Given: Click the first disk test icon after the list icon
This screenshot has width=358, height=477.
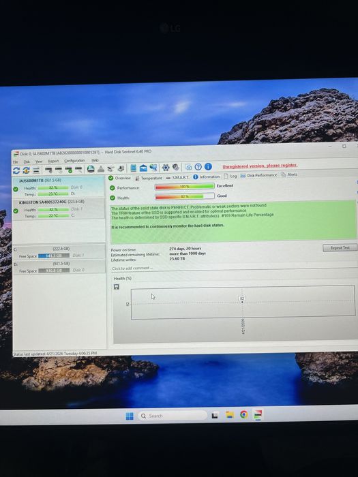Looking at the screenshot, I should pos(48,170).
